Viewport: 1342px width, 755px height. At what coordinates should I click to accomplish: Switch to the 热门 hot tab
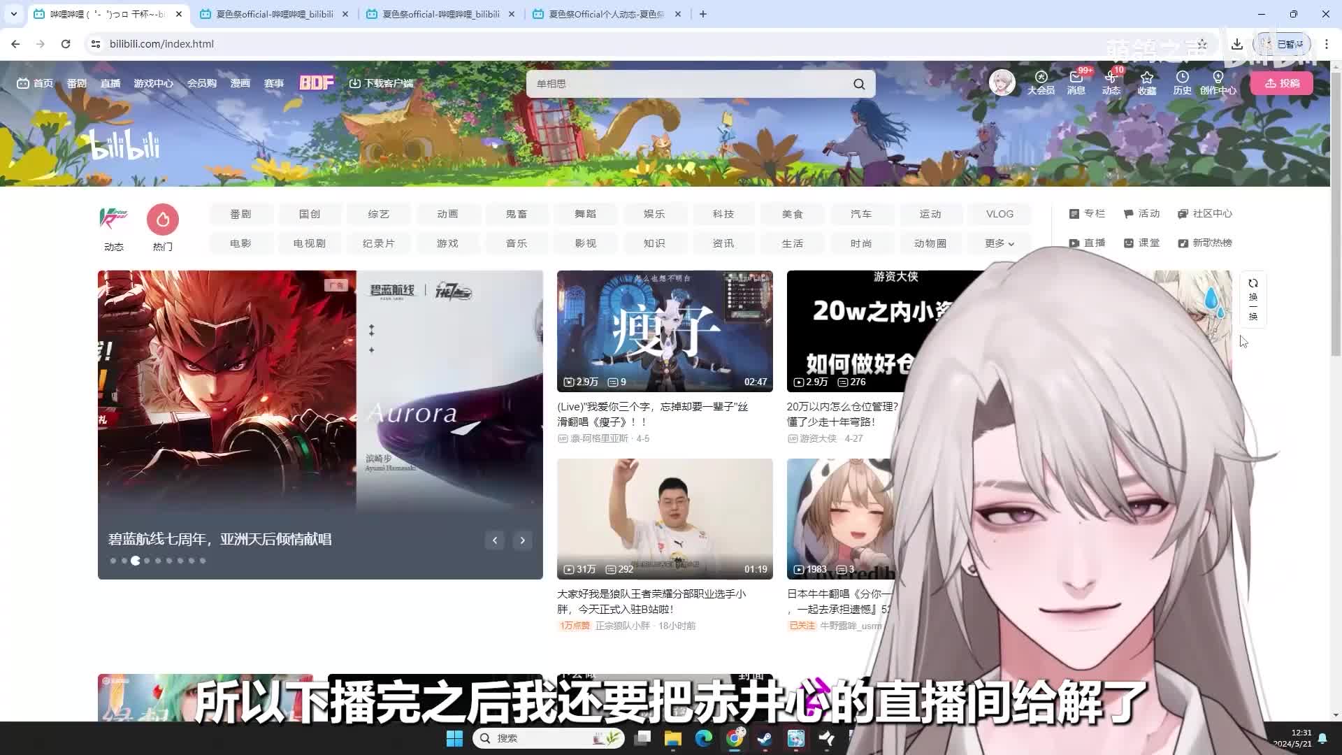pyautogui.click(x=162, y=225)
